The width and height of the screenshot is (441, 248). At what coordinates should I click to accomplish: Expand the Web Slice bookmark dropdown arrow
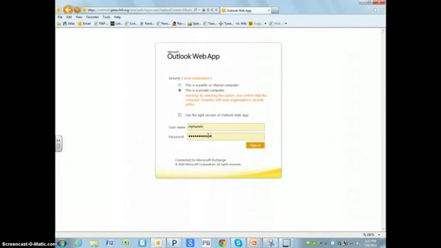point(286,23)
